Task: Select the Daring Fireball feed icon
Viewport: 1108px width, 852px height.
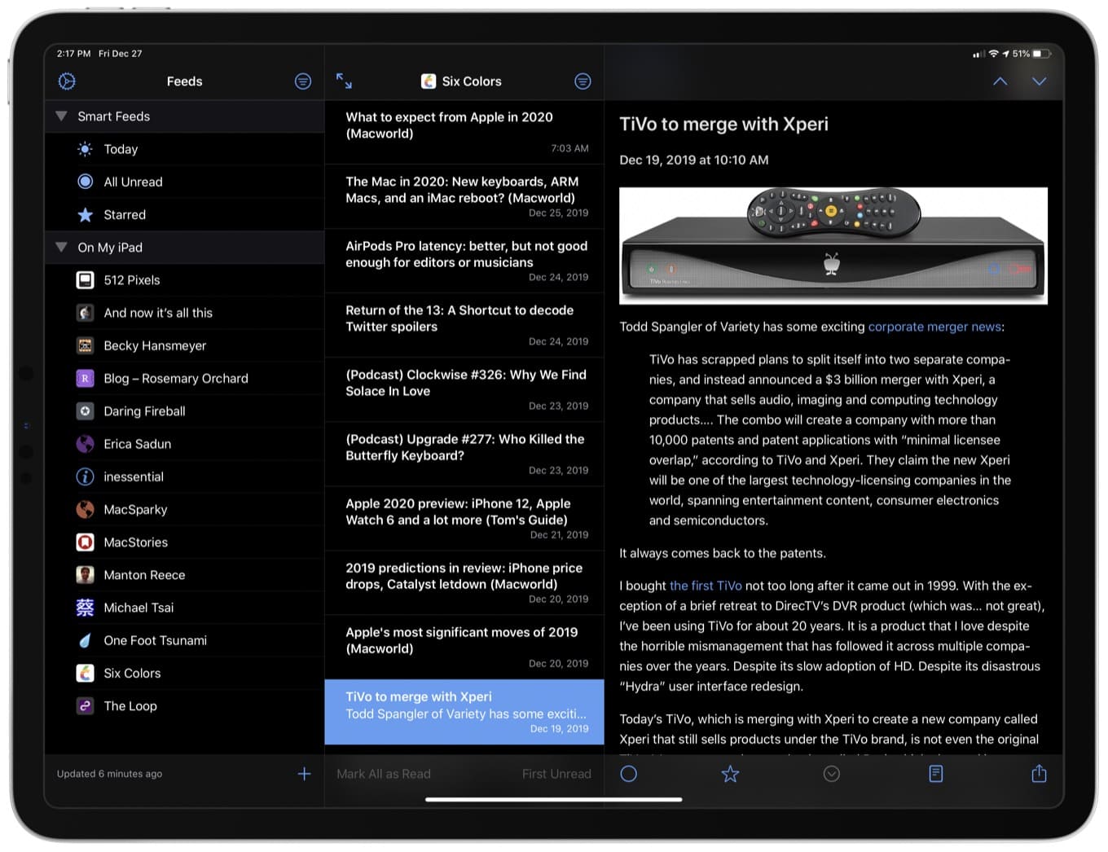Action: (85, 411)
